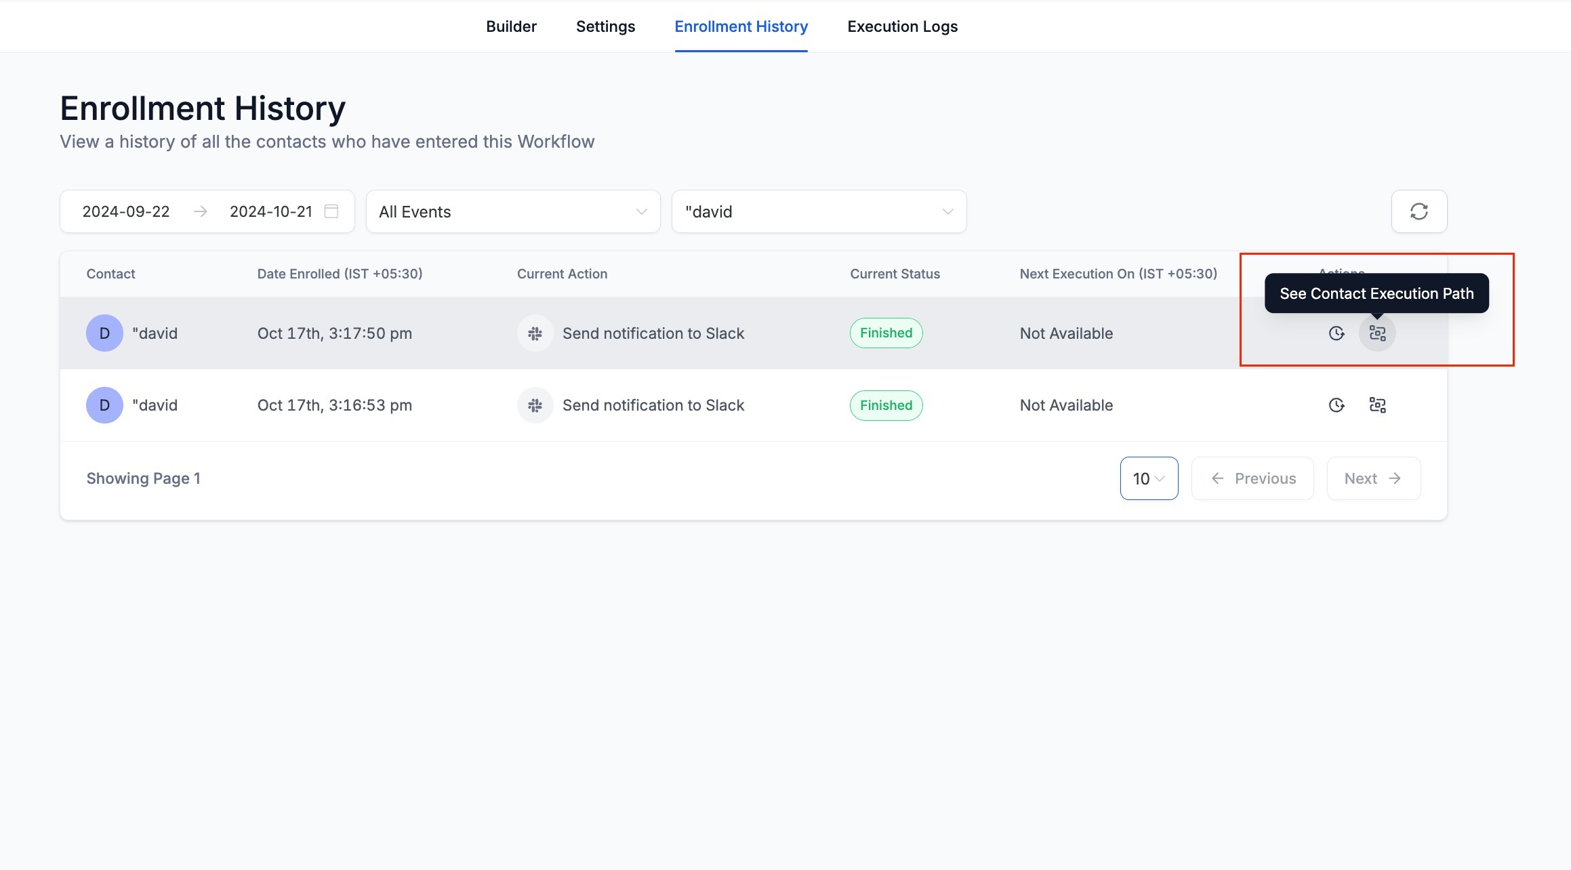Open execution path for first david row
Screen dimensions: 1571x870
click(x=1376, y=333)
